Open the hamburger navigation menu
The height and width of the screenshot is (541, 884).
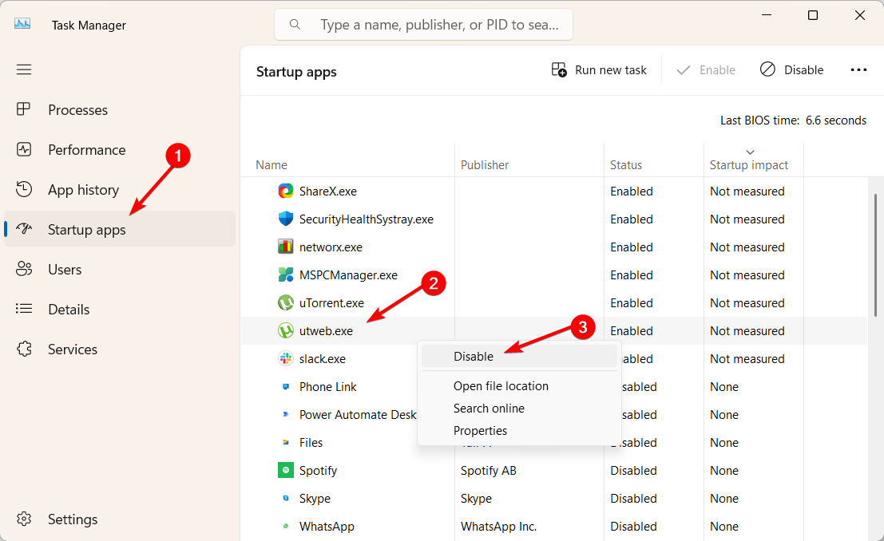click(x=24, y=70)
